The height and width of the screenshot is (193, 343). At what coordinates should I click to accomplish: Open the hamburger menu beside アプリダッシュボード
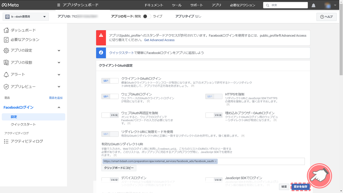click(59, 5)
